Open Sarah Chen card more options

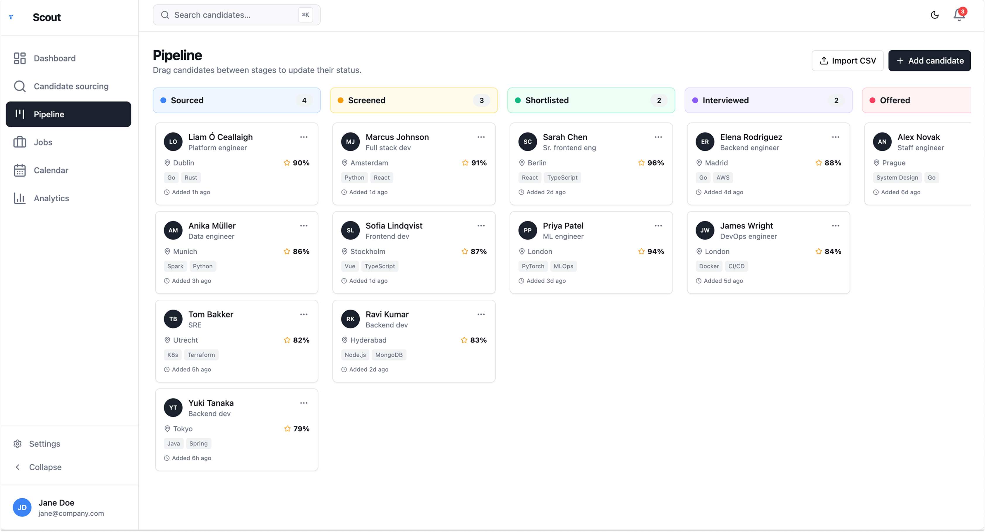[x=658, y=137]
